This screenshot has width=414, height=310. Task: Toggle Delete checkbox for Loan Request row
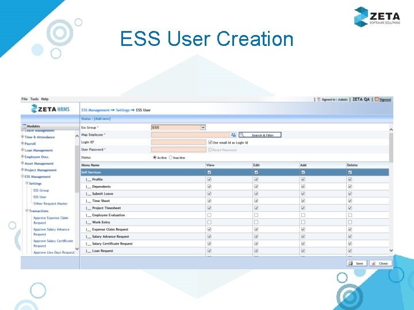click(x=350, y=251)
